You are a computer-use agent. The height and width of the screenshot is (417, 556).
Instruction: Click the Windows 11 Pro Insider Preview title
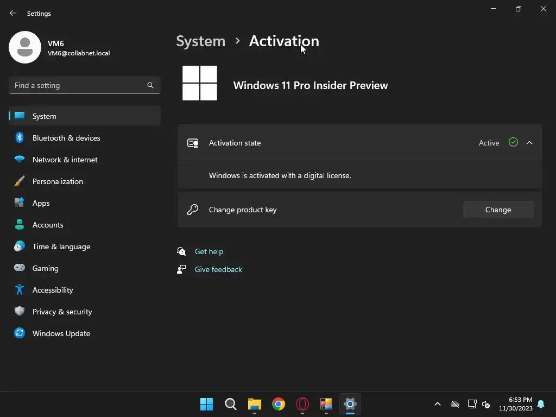tap(311, 85)
